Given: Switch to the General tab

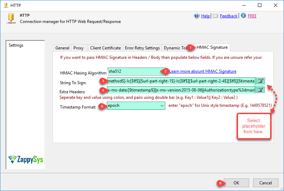Looking at the screenshot, I should [62, 48].
